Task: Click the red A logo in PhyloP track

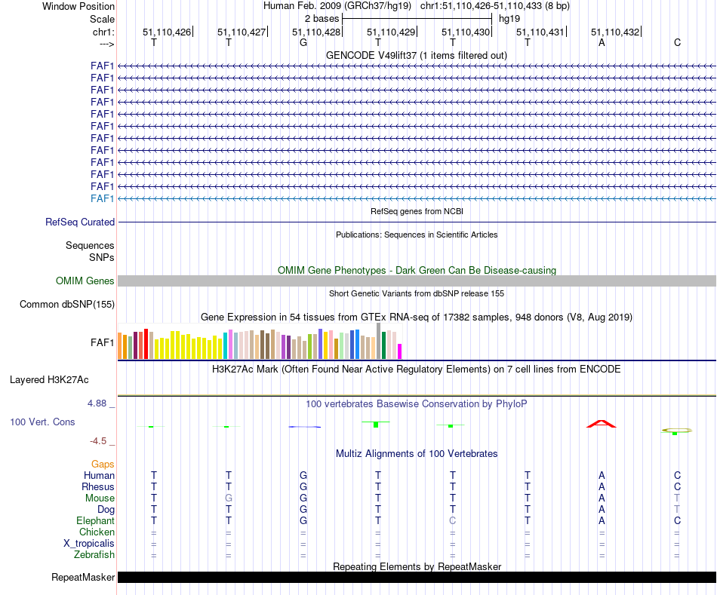Action: click(x=602, y=424)
